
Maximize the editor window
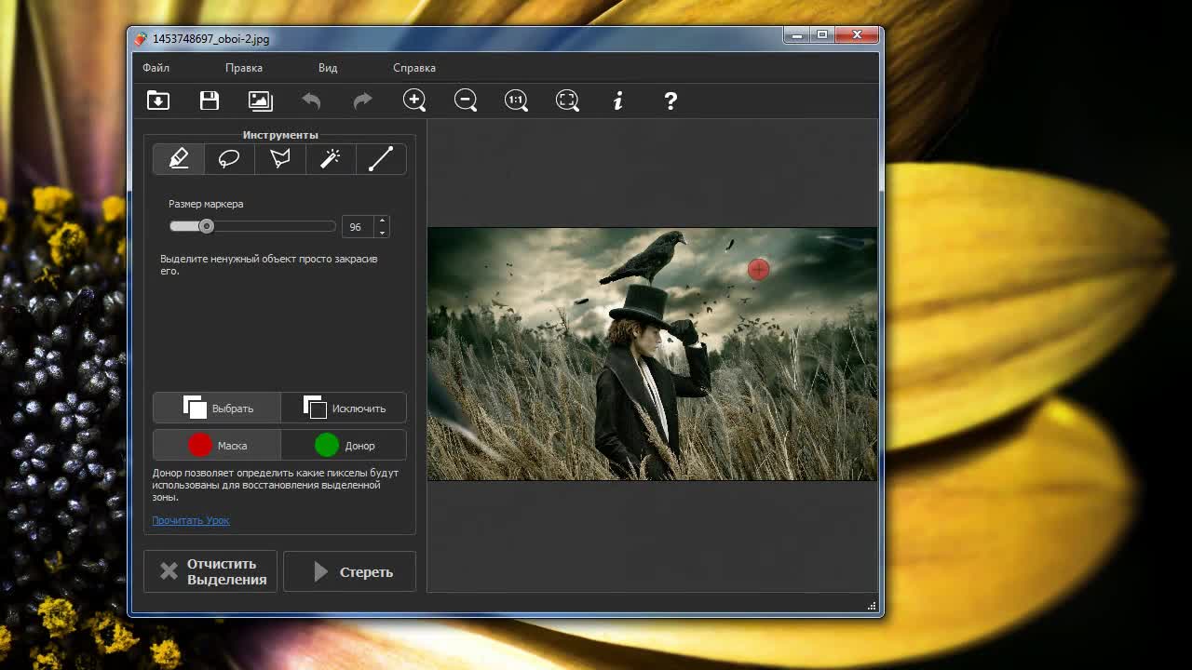point(821,35)
